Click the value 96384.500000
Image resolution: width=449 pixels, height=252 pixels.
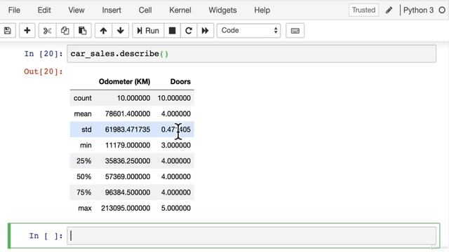128,192
